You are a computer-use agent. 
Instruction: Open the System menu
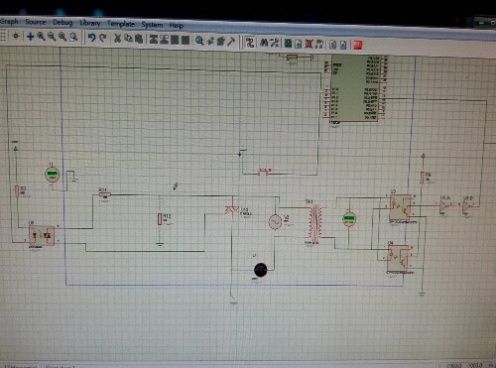pyautogui.click(x=152, y=25)
